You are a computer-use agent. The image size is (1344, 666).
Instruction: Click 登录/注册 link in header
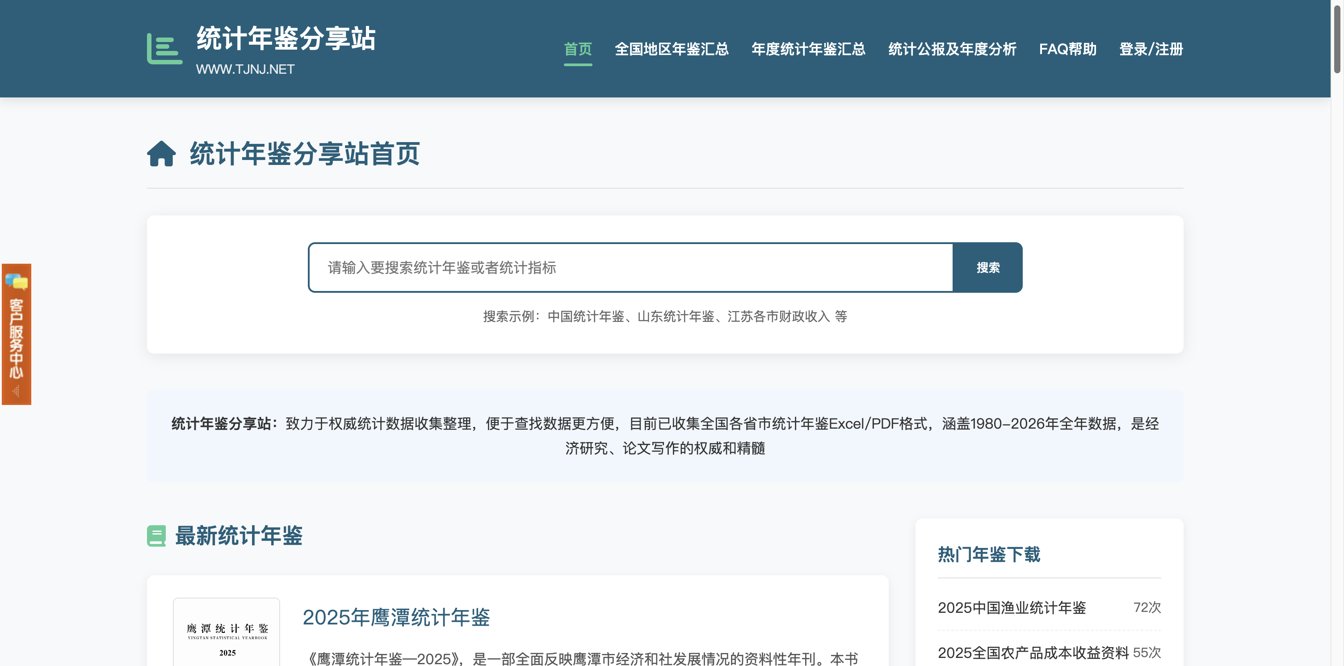click(x=1151, y=49)
